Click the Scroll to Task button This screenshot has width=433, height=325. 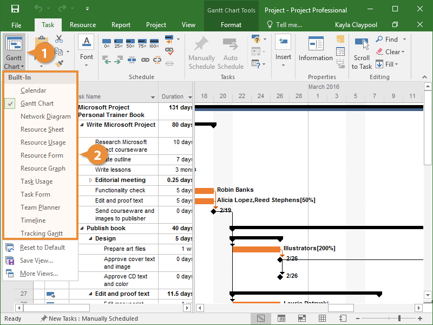tap(362, 53)
